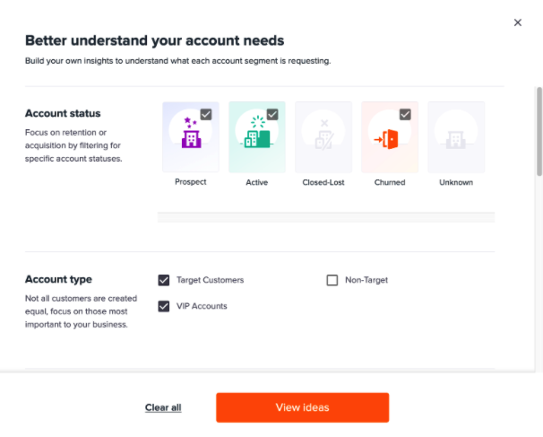The height and width of the screenshot is (437, 543).
Task: Select the greyed Closed-Lost building icon
Action: [324, 135]
